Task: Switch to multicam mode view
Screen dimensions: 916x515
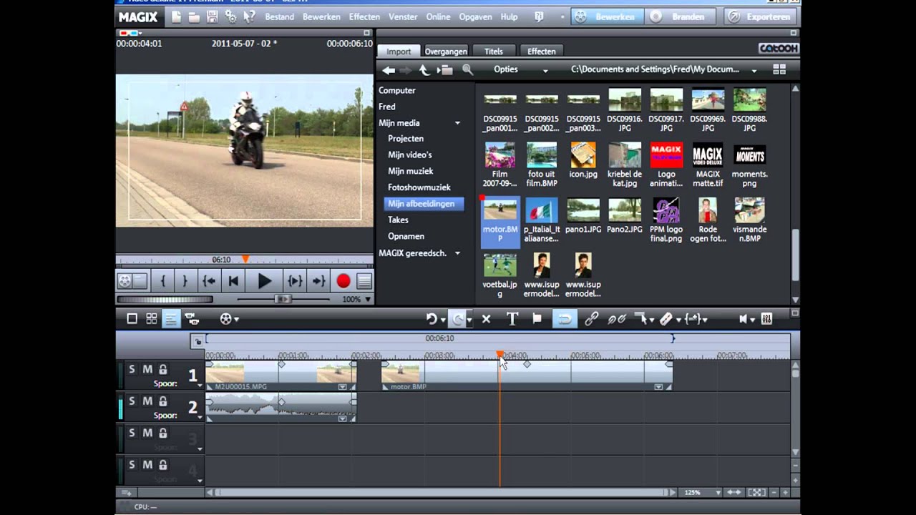Action: (192, 319)
